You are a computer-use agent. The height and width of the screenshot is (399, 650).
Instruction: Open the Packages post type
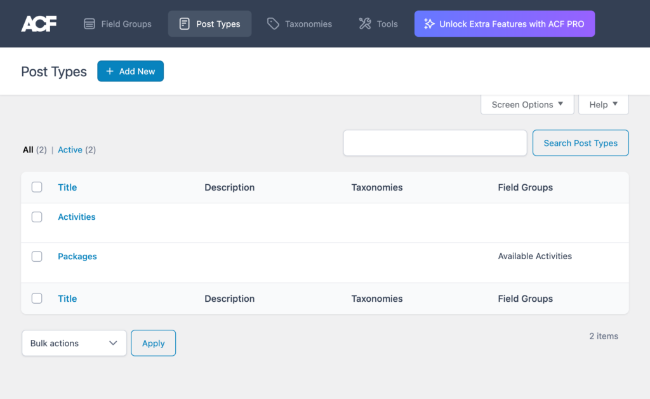coord(77,256)
